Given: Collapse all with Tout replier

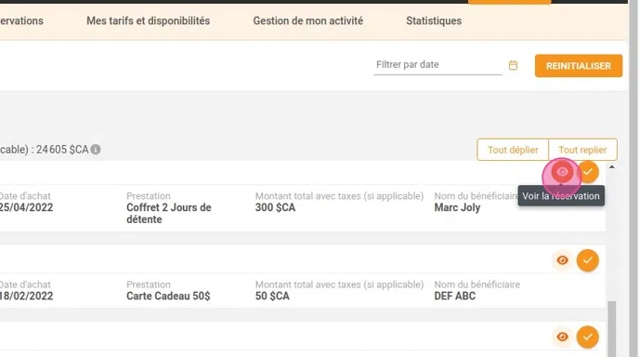Looking at the screenshot, I should 582,150.
